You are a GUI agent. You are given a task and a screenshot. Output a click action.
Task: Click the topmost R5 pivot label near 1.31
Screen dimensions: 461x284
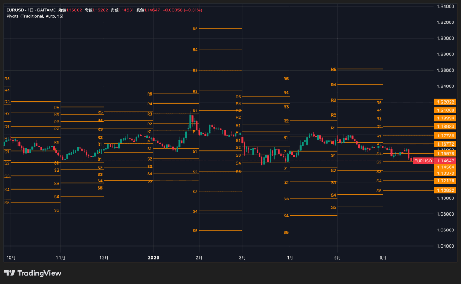(195, 29)
